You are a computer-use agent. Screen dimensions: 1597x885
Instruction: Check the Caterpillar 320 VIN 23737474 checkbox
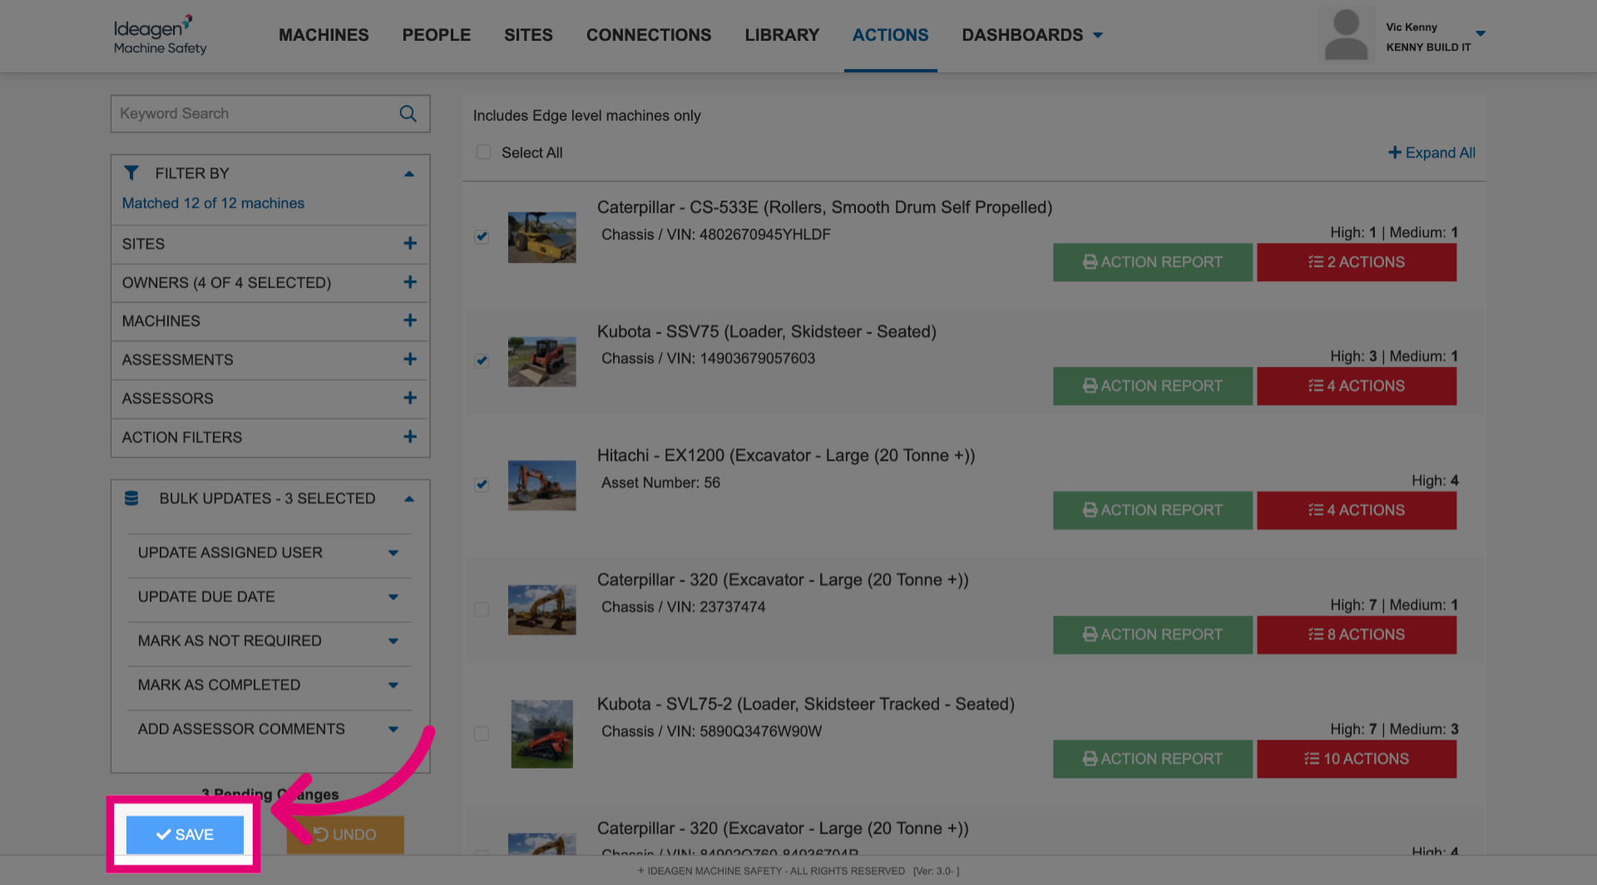(482, 610)
